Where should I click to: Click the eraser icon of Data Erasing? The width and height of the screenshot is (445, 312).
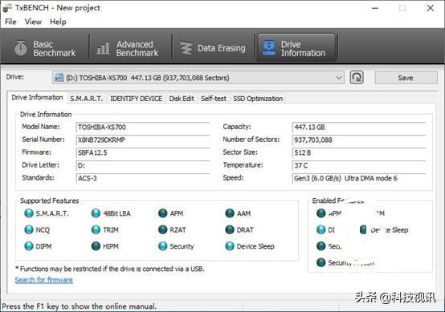click(x=186, y=48)
